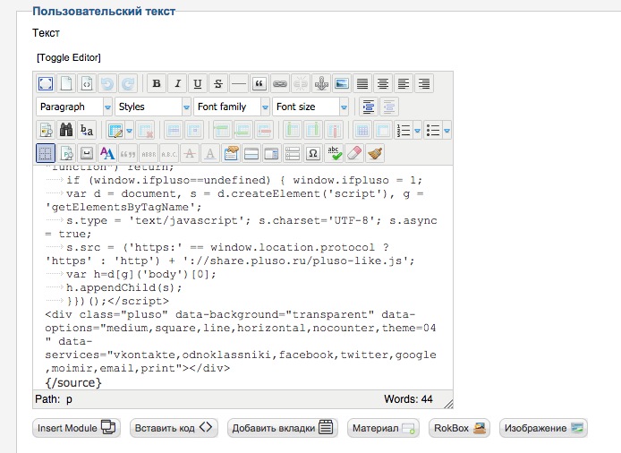621x453 pixels.
Task: Insert a non-breaking space character
Action: (x=87, y=153)
